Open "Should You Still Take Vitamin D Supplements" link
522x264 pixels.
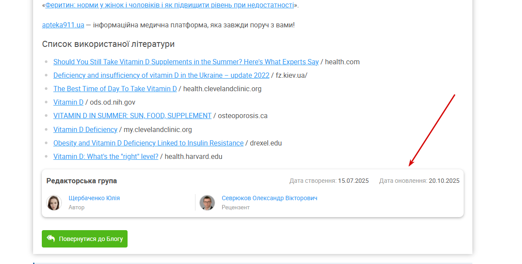pyautogui.click(x=186, y=62)
